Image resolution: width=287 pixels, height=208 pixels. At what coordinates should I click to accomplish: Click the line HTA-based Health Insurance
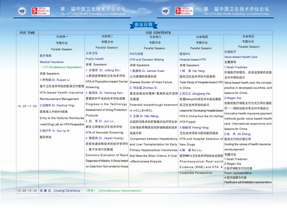point(61,93)
